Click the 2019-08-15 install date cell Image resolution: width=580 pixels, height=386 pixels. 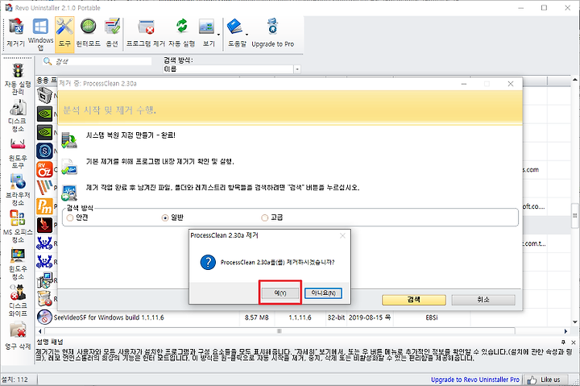[370, 318]
